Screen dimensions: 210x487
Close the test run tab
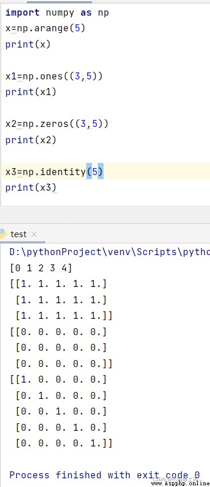34,234
